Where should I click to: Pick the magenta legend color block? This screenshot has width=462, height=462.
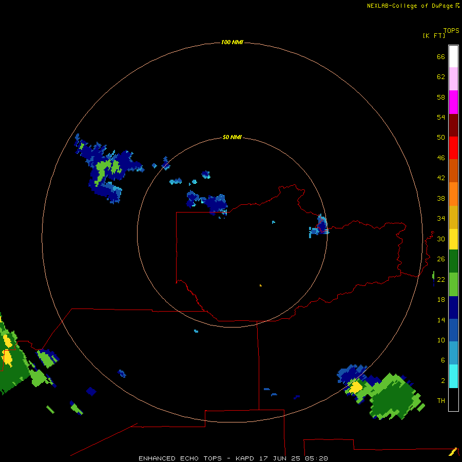pyautogui.click(x=453, y=102)
